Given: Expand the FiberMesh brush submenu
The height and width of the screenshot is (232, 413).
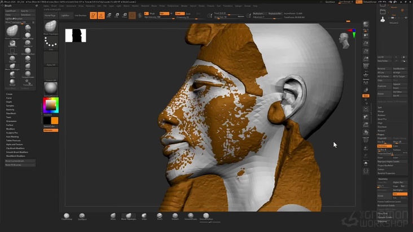Looking at the screenshot, I should (x=11, y=114).
